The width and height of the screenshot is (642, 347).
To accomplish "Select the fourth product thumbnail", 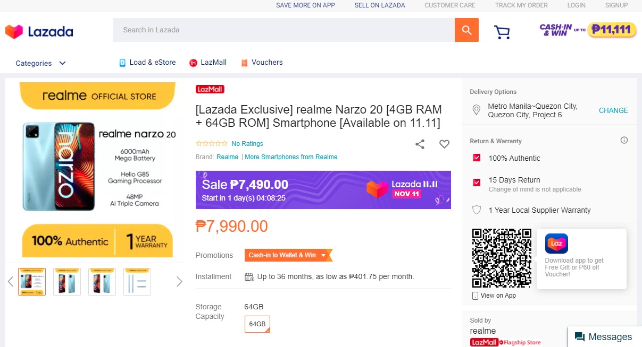I will (x=137, y=281).
